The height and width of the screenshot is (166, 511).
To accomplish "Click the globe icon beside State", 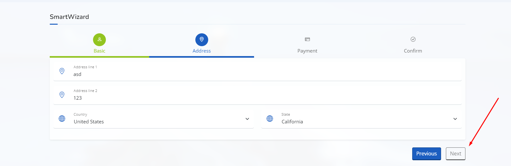I will (270, 119).
